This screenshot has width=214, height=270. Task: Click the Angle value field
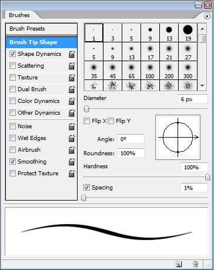click(131, 139)
